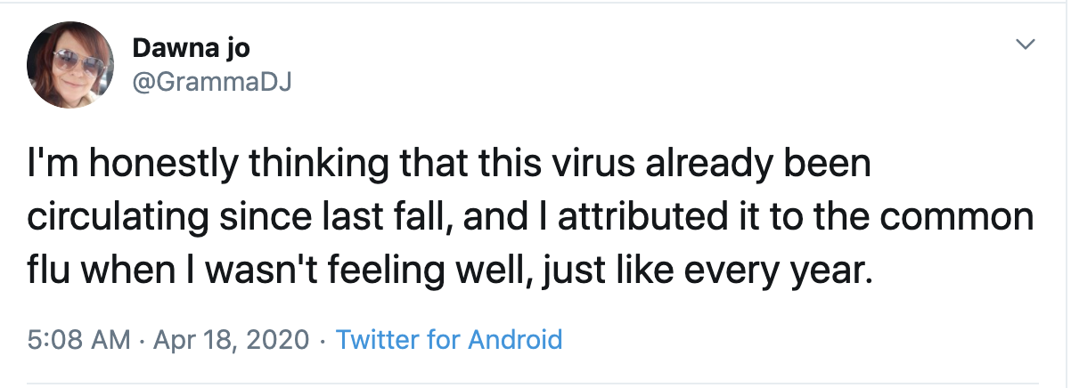The width and height of the screenshot is (1071, 388).
Task: Open the tweet options chevron menu
Action: pos(1026,44)
